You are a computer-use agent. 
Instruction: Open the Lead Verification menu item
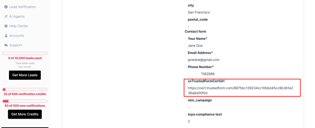[x=22, y=7]
